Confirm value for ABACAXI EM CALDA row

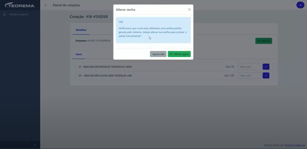pyautogui.click(x=266, y=76)
